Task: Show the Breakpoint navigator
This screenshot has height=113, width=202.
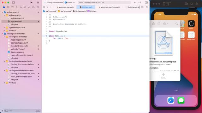Action: point(33,7)
